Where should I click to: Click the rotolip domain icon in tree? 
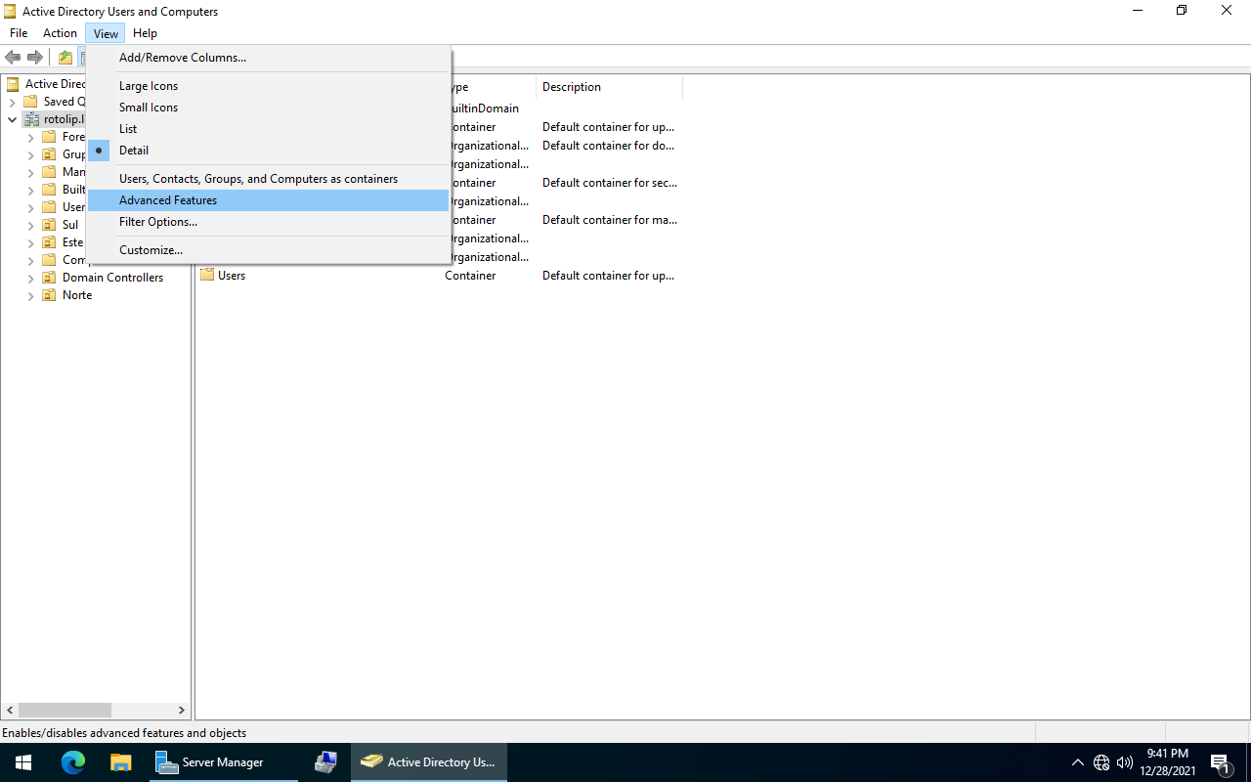coord(31,119)
